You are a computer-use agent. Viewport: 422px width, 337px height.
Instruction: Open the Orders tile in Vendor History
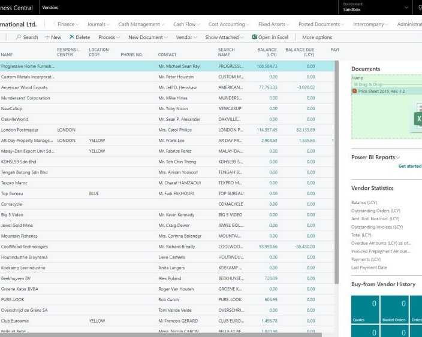(x=416, y=309)
